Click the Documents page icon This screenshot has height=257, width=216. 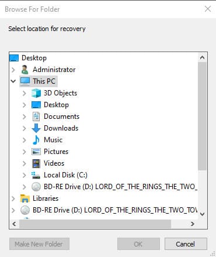tap(36, 116)
